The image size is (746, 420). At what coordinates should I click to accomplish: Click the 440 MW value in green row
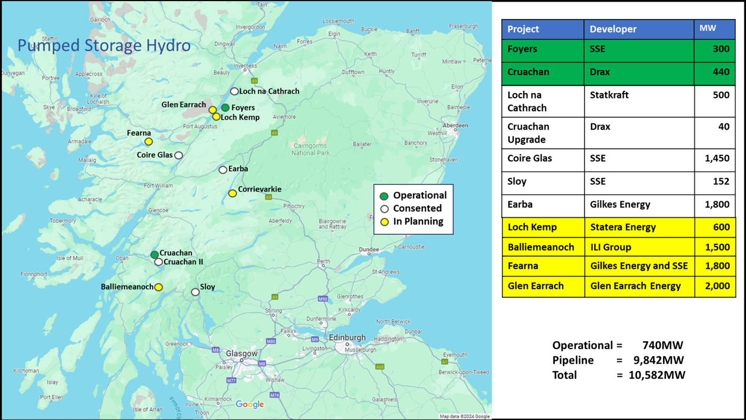click(715, 74)
